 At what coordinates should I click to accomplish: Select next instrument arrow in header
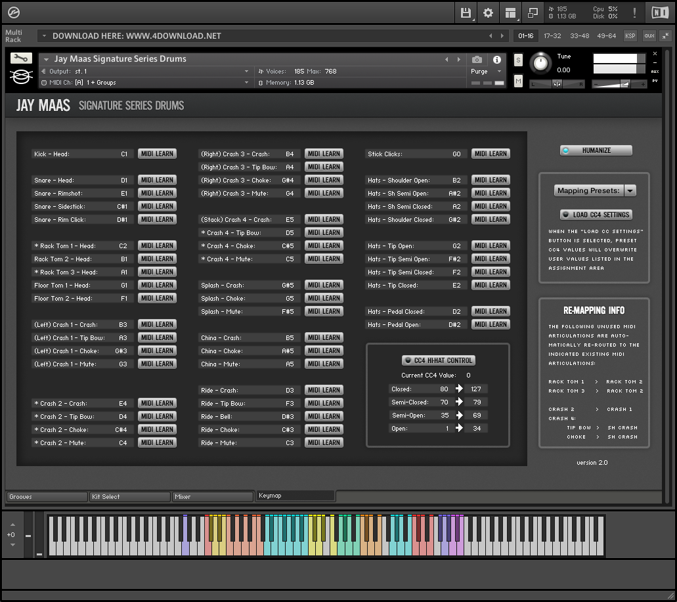458,60
